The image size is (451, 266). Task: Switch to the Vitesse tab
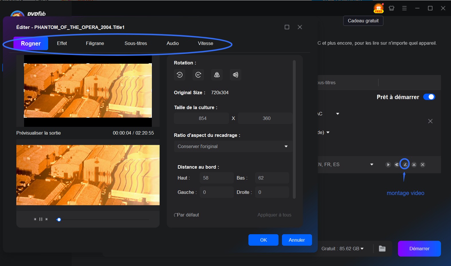point(205,43)
